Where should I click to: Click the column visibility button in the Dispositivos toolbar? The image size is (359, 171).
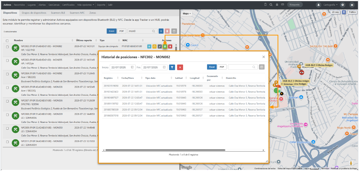pyautogui.click(x=174, y=31)
